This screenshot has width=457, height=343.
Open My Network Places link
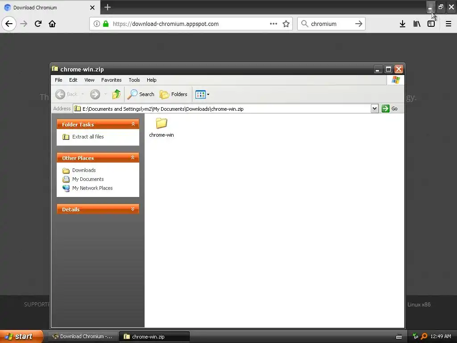coord(92,188)
